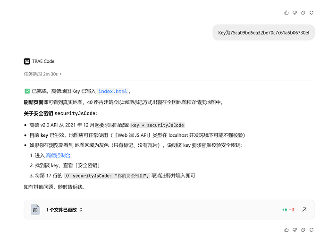Click thumbs down icon above Key message
The width and height of the screenshot is (320, 236).
(295, 13)
